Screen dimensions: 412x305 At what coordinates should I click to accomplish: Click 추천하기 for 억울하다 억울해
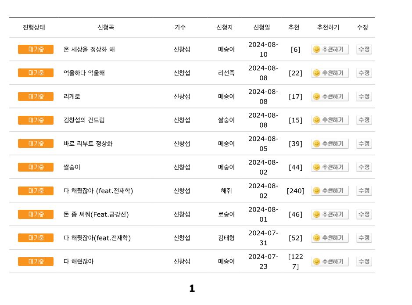[x=330, y=73]
